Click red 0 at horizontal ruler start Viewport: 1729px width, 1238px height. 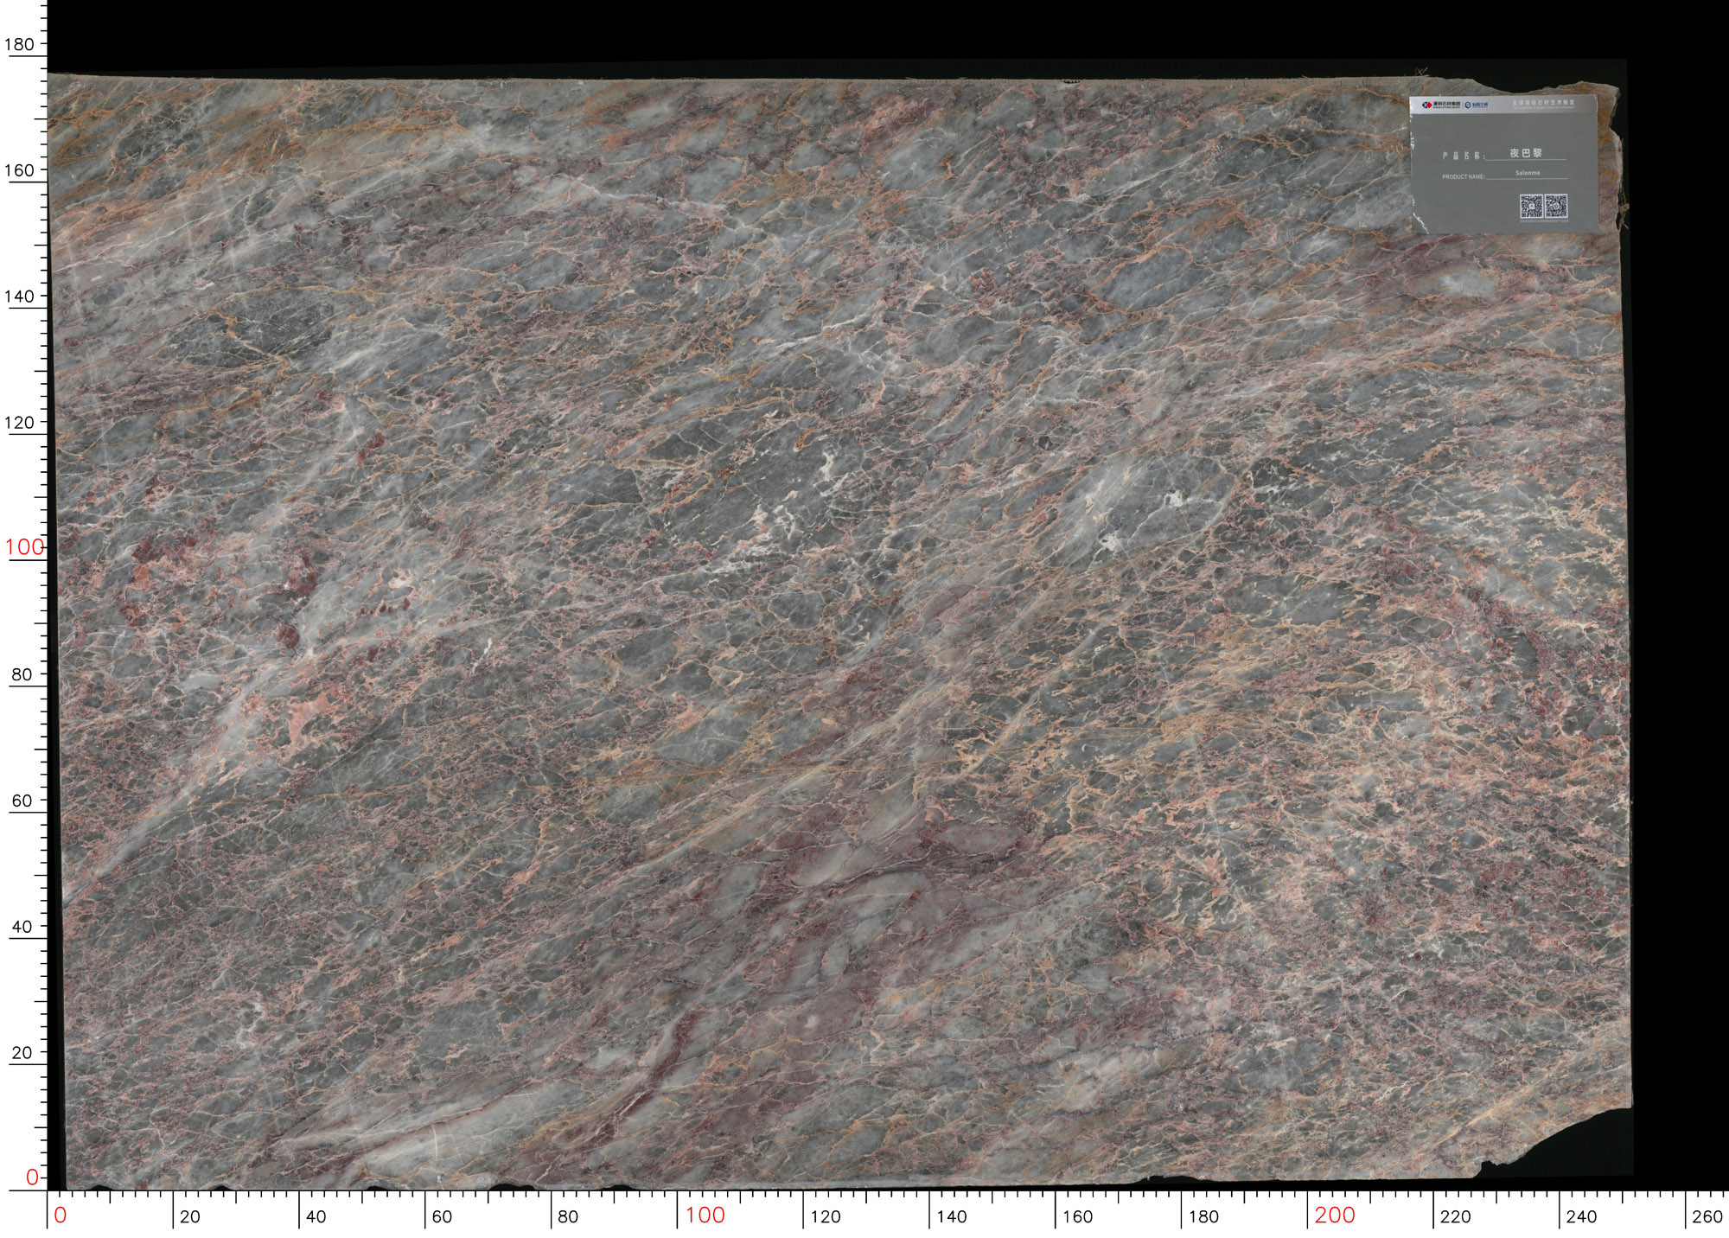click(x=60, y=1216)
